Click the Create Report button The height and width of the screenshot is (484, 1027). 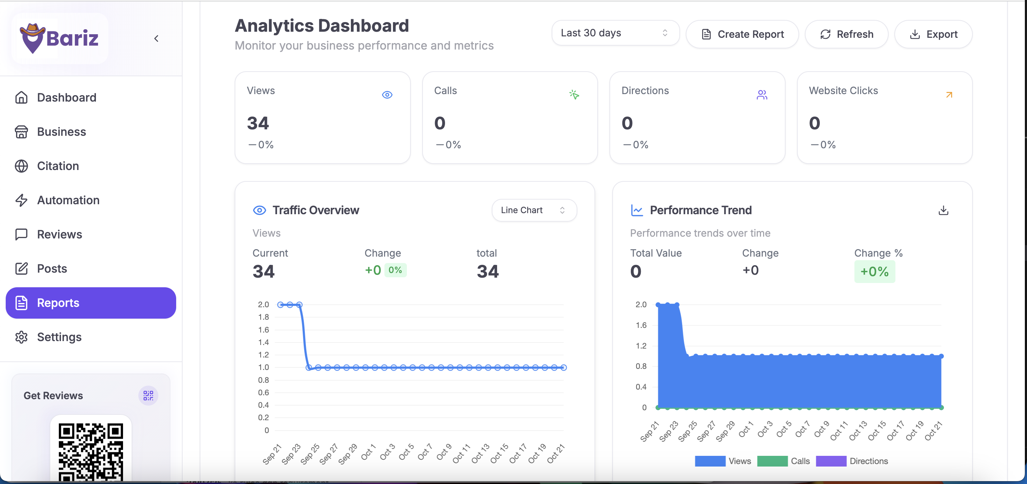click(x=742, y=35)
